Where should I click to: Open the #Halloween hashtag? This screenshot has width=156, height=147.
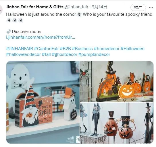[x=132, y=49]
